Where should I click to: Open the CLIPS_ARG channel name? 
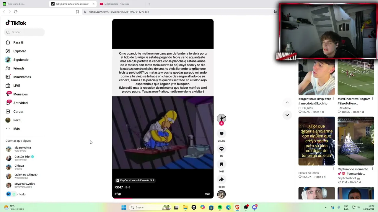305,108
